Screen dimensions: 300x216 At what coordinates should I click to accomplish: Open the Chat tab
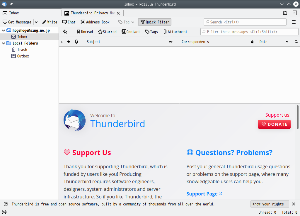69,22
